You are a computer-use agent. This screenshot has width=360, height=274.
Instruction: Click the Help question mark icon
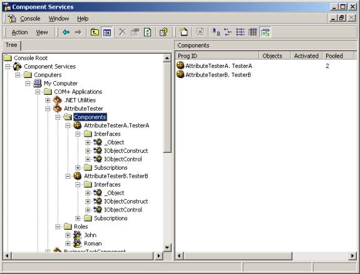click(163, 32)
